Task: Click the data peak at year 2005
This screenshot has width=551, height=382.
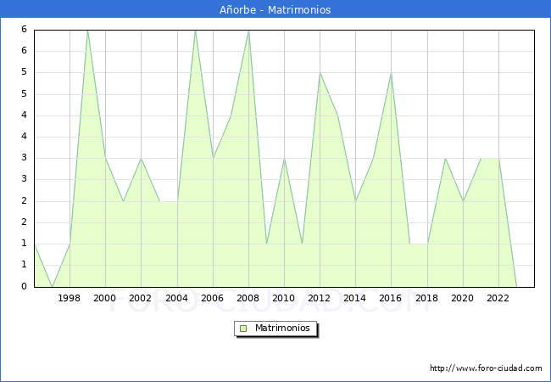Action: click(x=195, y=30)
